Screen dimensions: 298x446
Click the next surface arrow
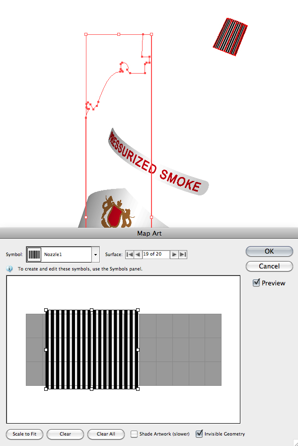pyautogui.click(x=174, y=254)
